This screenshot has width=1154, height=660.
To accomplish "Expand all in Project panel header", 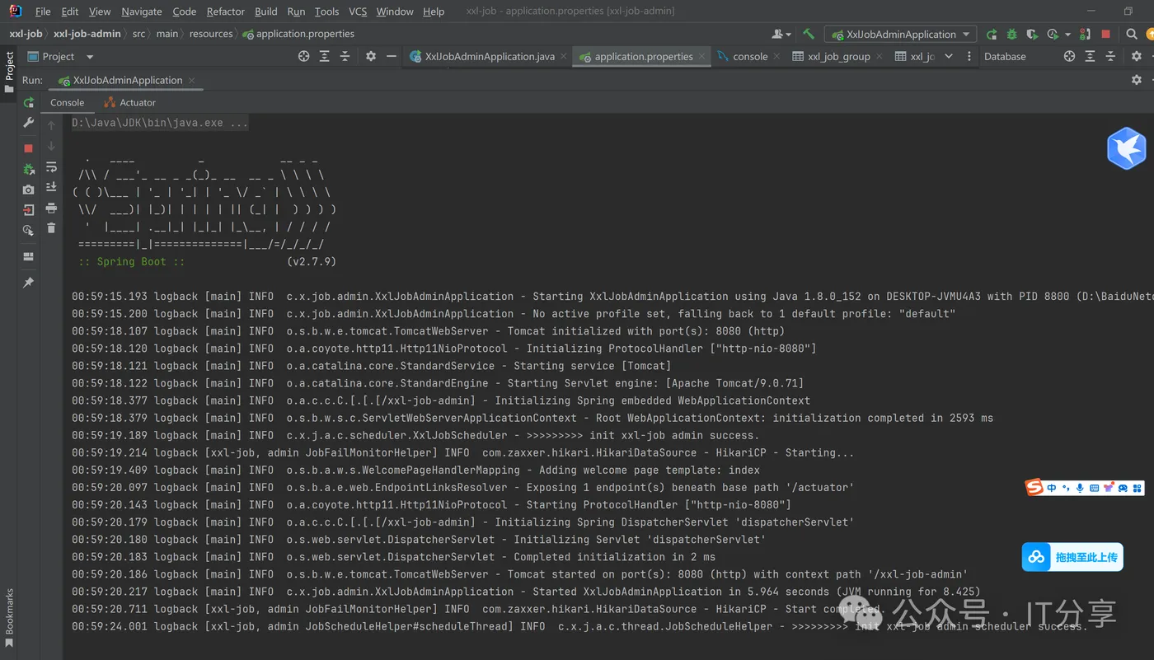I will coord(324,56).
